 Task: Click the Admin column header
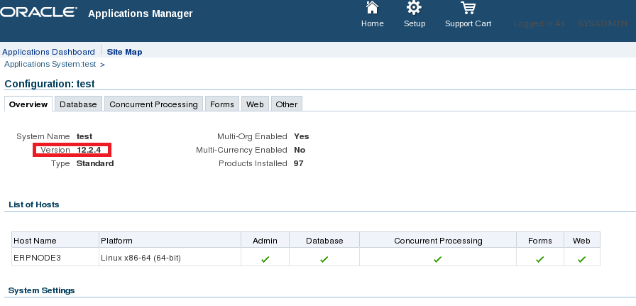point(265,241)
